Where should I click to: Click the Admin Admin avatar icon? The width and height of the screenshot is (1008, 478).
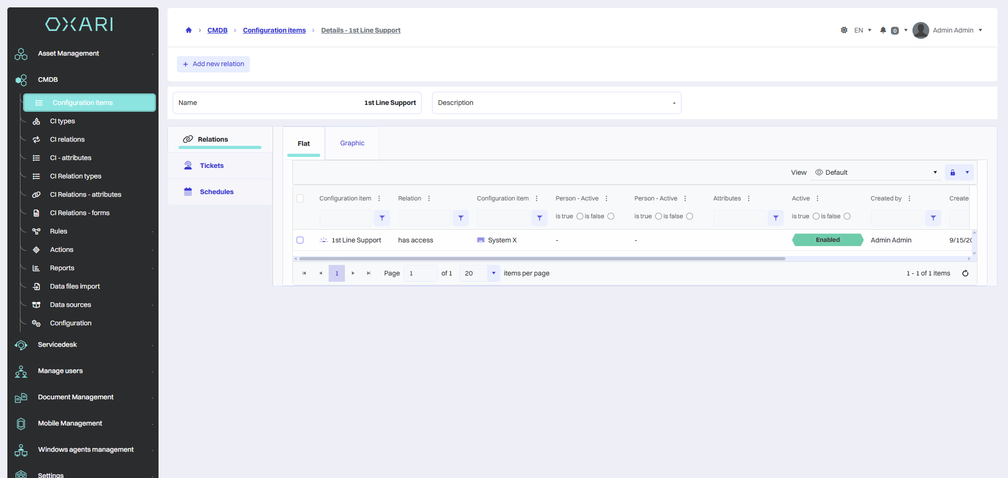tap(921, 30)
